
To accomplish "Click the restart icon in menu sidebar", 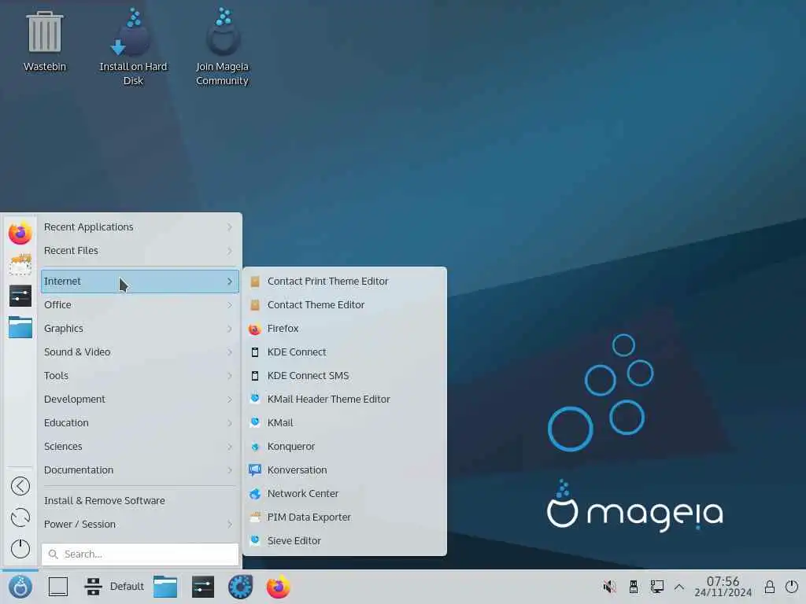I will click(20, 517).
